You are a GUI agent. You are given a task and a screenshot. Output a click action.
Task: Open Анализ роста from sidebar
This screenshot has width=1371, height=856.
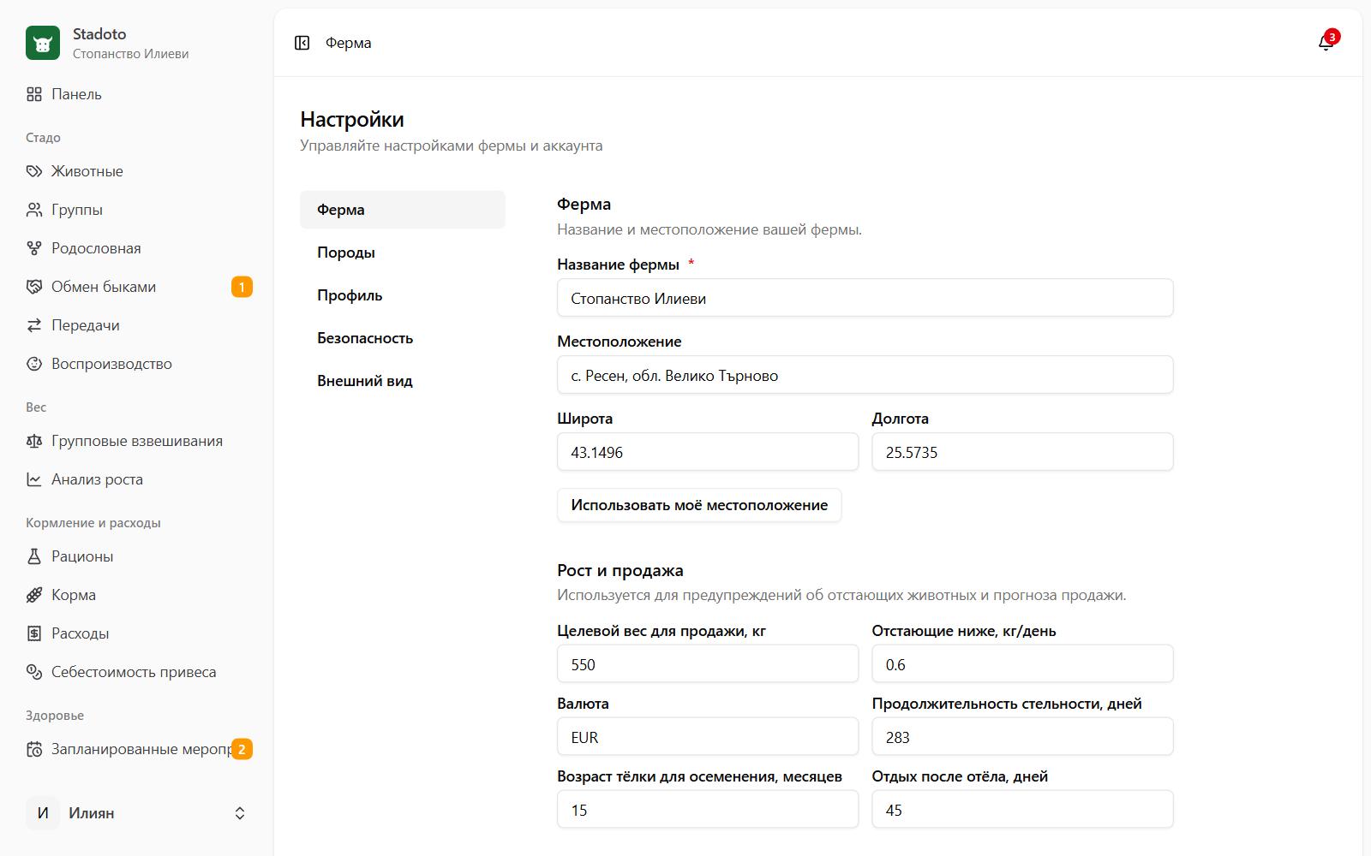[x=137, y=479]
